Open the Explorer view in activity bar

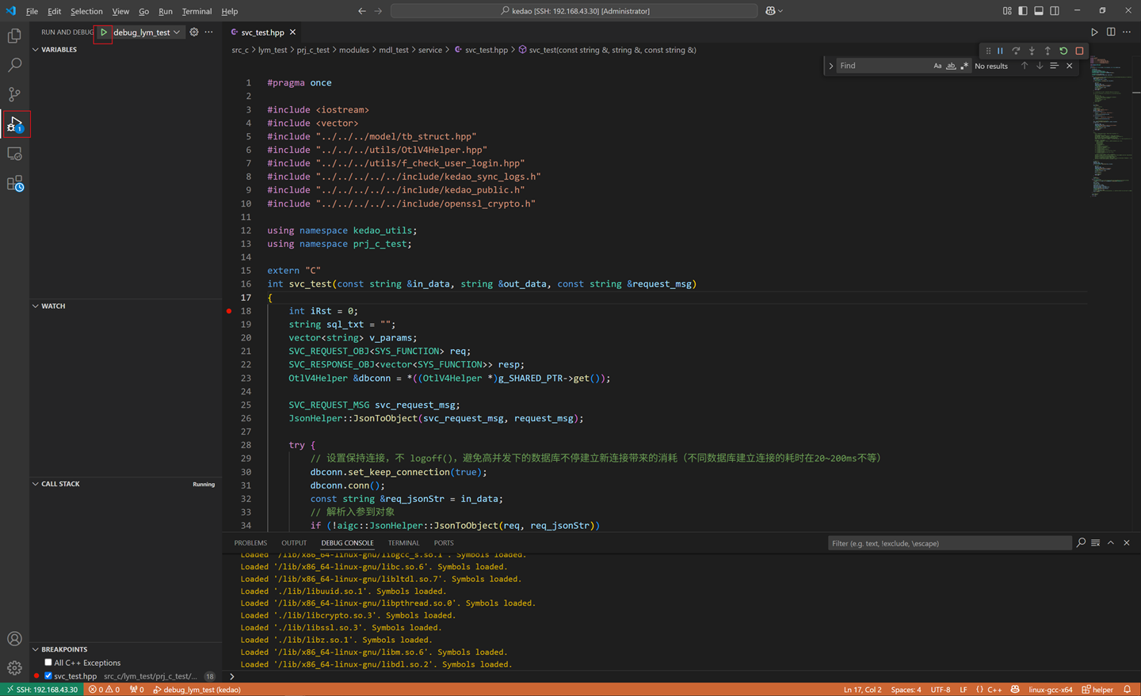coord(14,36)
